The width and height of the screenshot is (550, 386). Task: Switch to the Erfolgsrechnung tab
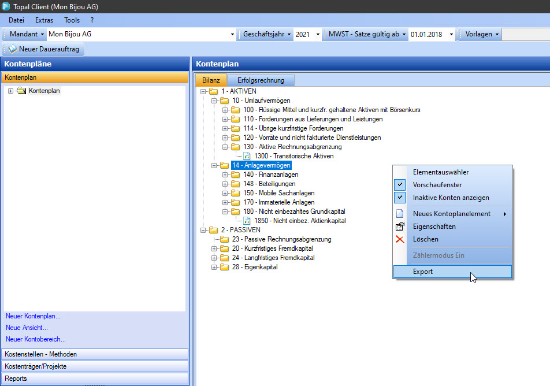pyautogui.click(x=260, y=80)
